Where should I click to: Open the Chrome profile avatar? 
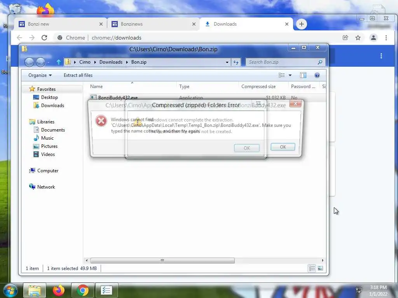pos(374,38)
